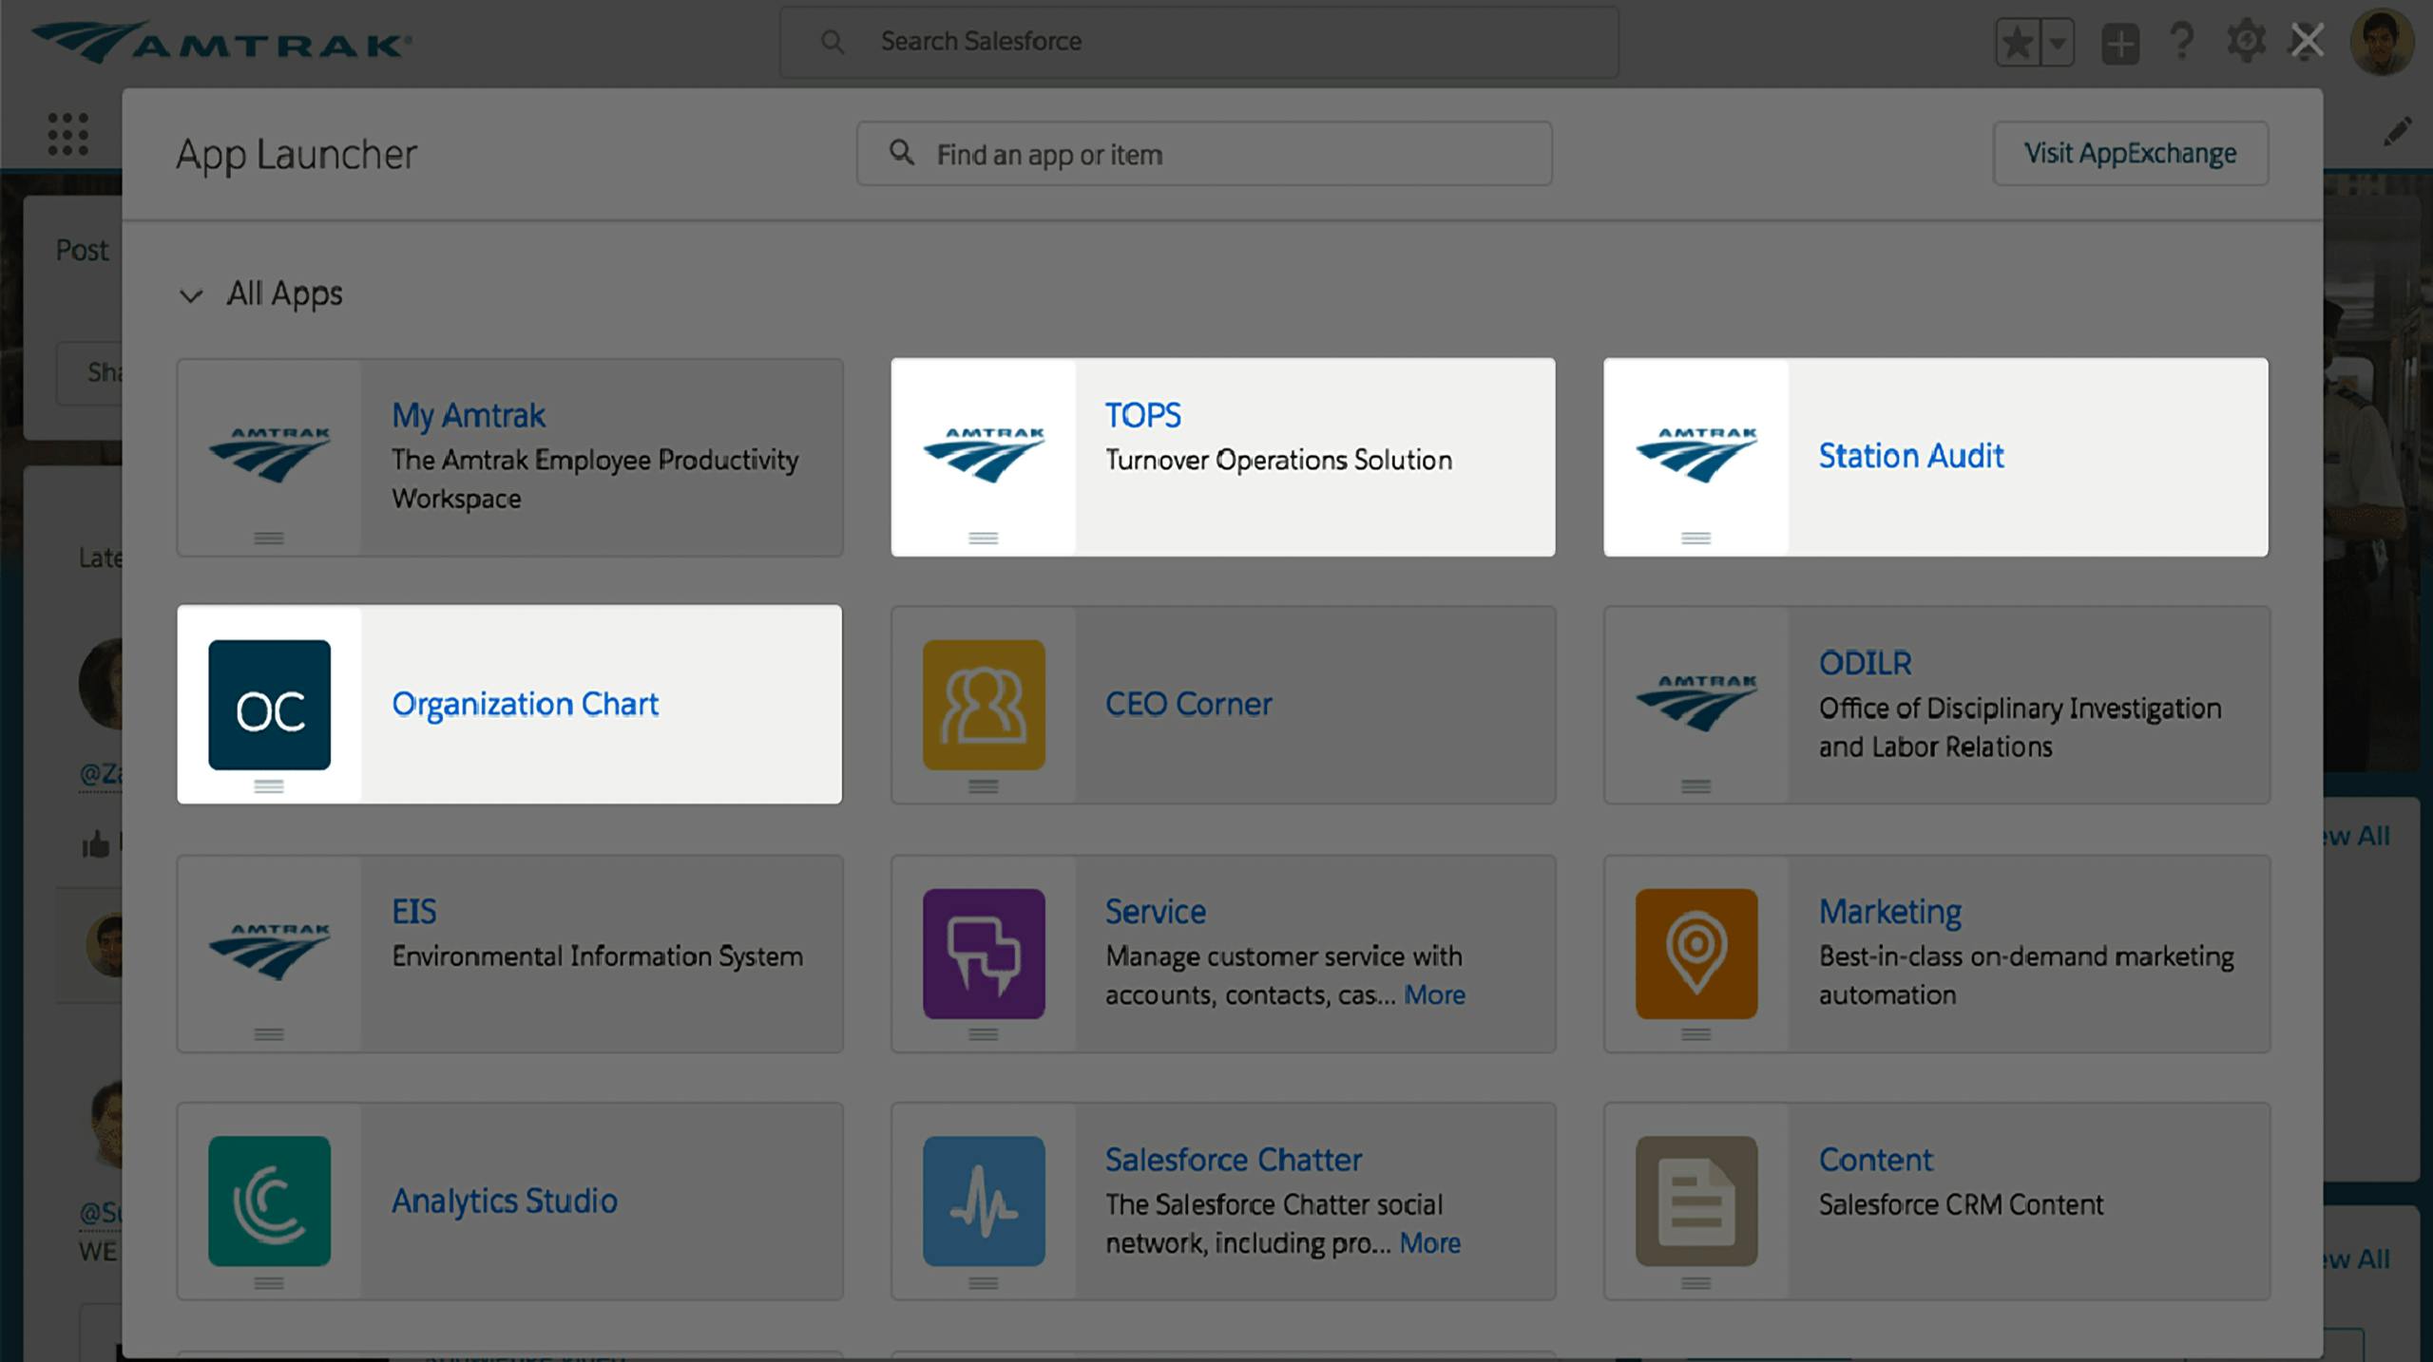
Task: Open the favorites list dropdown arrow
Action: pos(2058,43)
